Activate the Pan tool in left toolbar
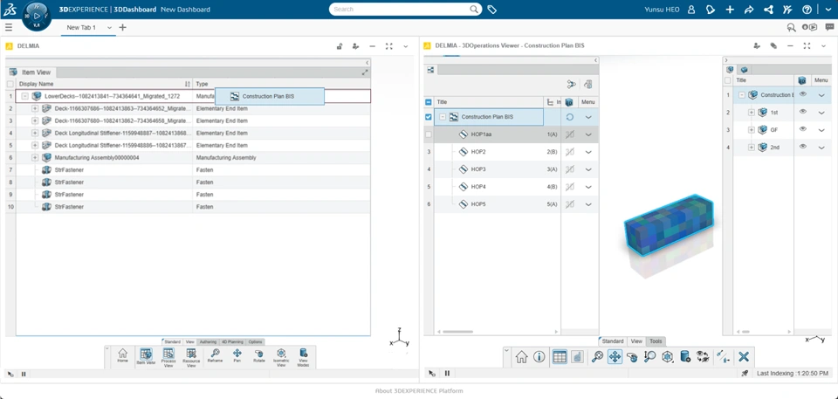The image size is (838, 399). 237,356
